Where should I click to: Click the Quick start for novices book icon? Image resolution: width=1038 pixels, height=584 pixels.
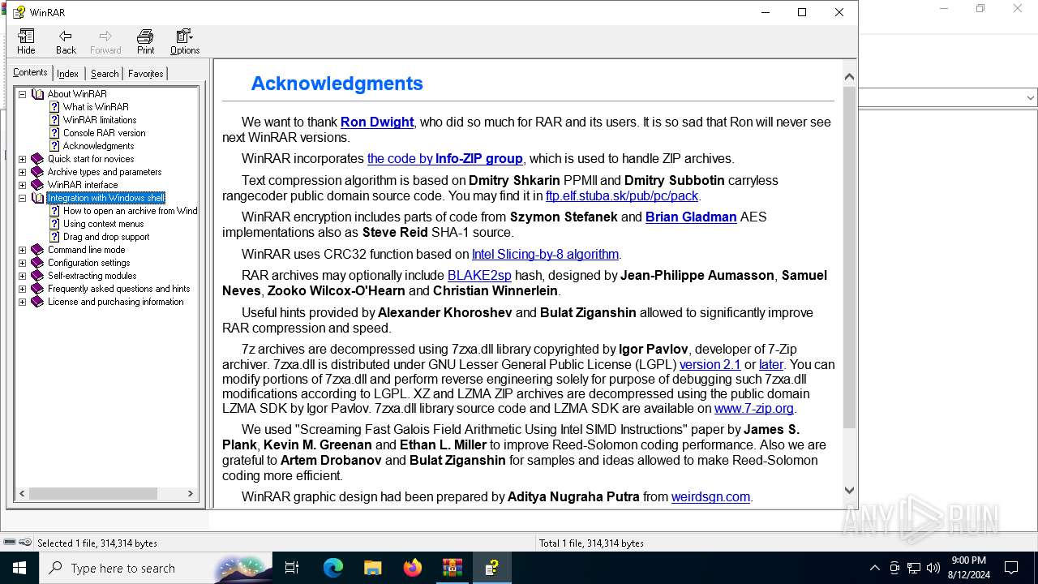[37, 159]
